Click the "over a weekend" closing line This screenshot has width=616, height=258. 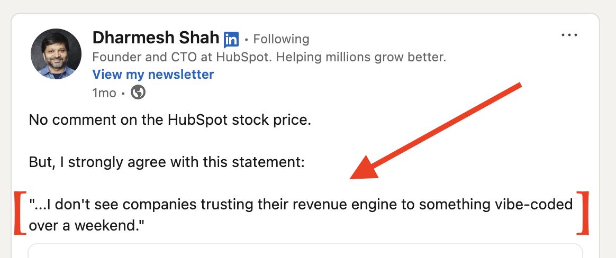(87, 226)
